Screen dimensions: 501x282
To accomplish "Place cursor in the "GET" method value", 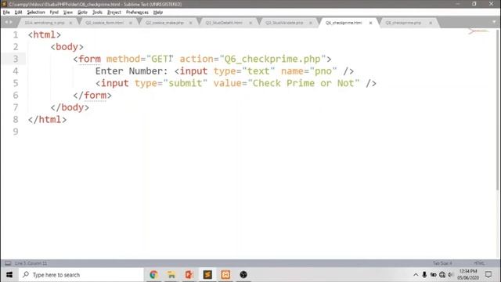I will tap(160, 59).
